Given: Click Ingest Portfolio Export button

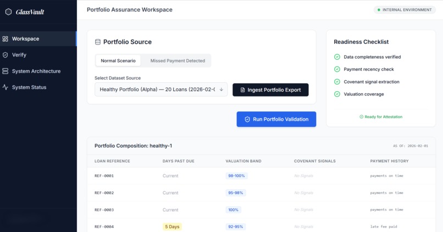Looking at the screenshot, I should click(270, 90).
